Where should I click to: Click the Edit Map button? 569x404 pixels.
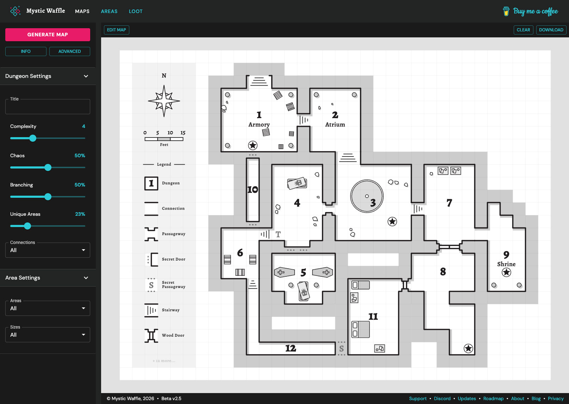click(x=116, y=30)
